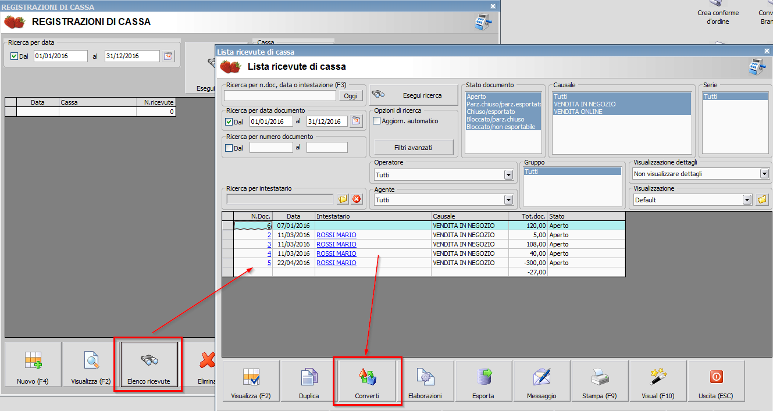This screenshot has width=773, height=411.
Task: Click the Tot.doc. column header
Action: [528, 216]
